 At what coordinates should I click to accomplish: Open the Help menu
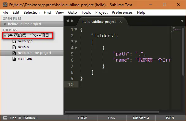(141, 12)
